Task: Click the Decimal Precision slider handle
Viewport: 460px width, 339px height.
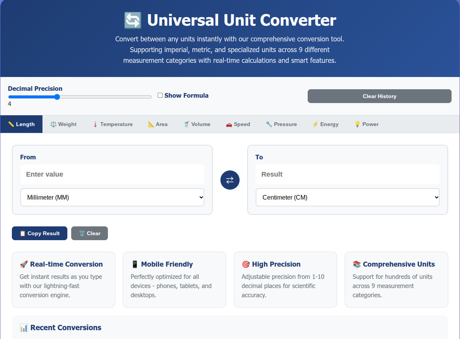Action: [x=57, y=97]
